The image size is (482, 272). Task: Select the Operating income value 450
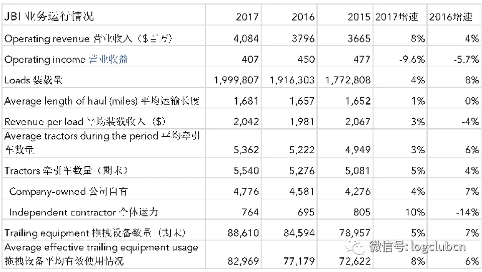[x=306, y=59]
